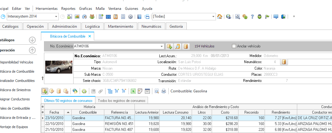Open Analizador Combustibles in the sidebar
The height and width of the screenshot is (133, 332).
[x=17, y=81]
